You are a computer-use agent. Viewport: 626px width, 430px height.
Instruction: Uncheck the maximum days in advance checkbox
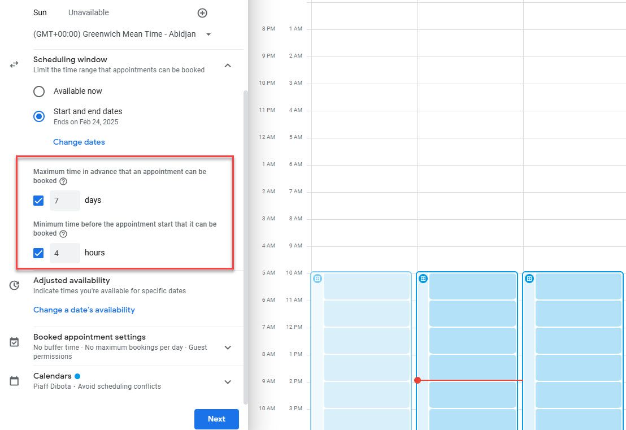click(38, 201)
